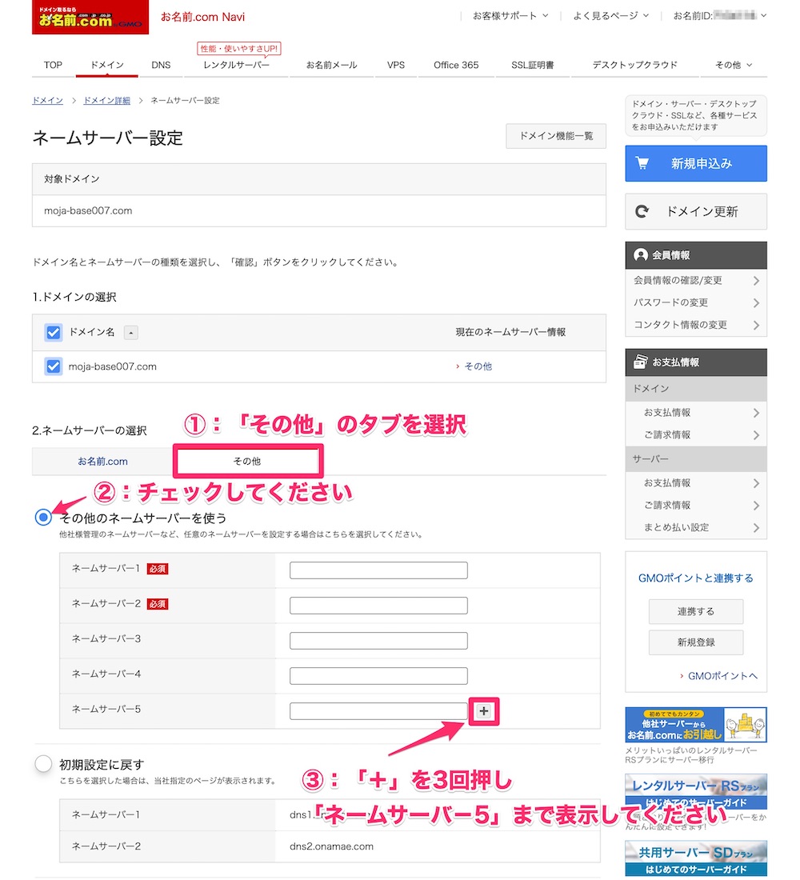Viewport: 800px width, 880px height.
Task: Open the Office 365 navigation tab
Action: tap(456, 65)
